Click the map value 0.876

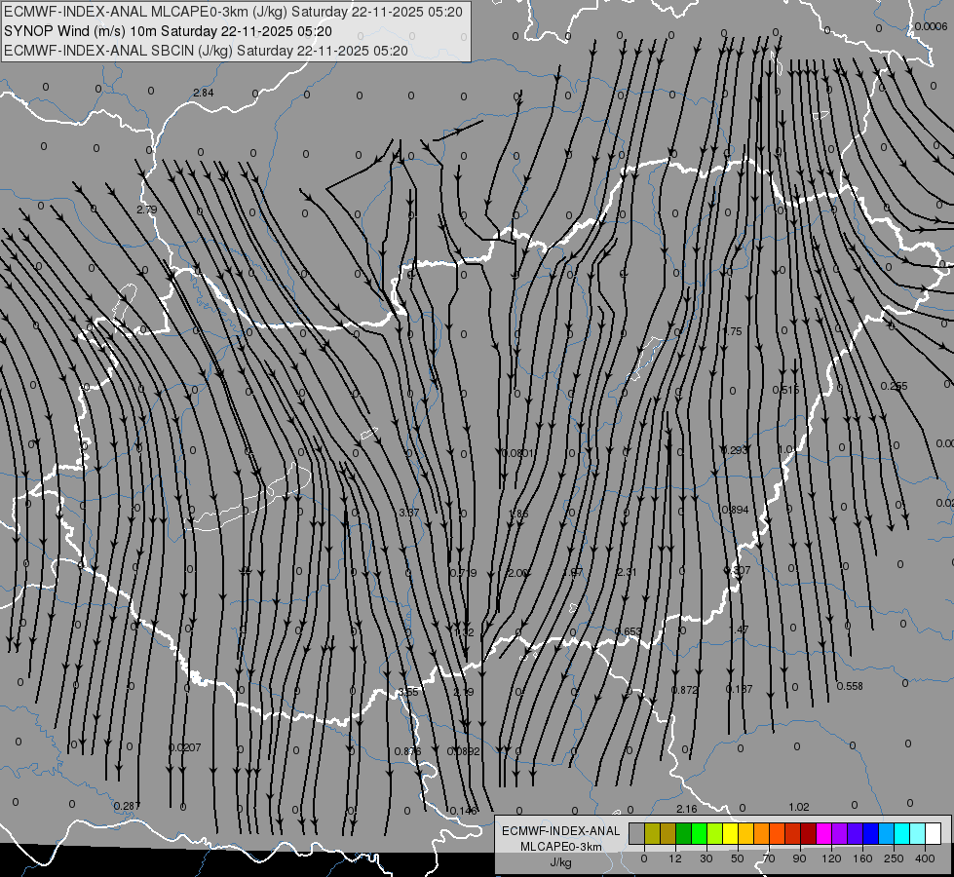[x=407, y=751]
